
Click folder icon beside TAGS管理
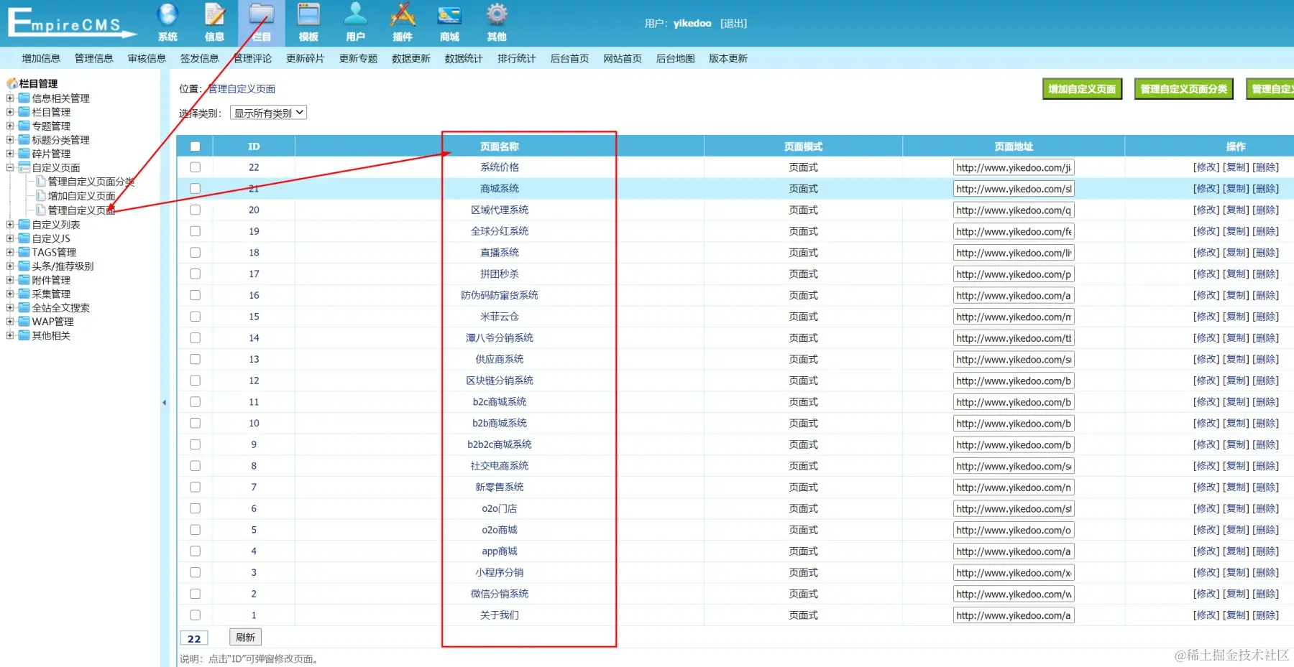24,252
